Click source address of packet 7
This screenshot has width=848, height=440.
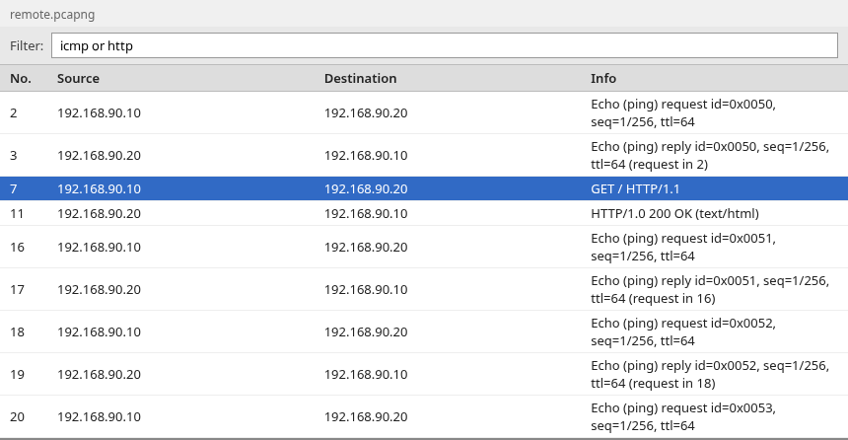pyautogui.click(x=99, y=188)
